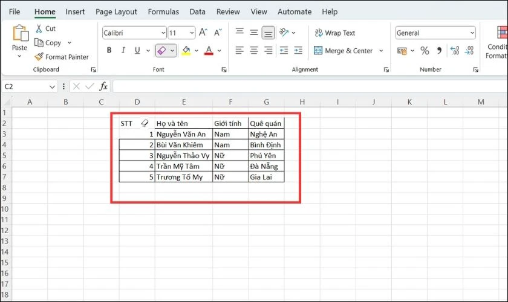Open Conditional Formatting menu
The image size is (508, 302).
click(497, 42)
